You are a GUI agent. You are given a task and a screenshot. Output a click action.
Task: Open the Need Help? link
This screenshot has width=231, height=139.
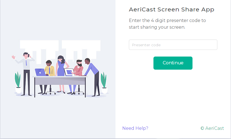click(135, 128)
